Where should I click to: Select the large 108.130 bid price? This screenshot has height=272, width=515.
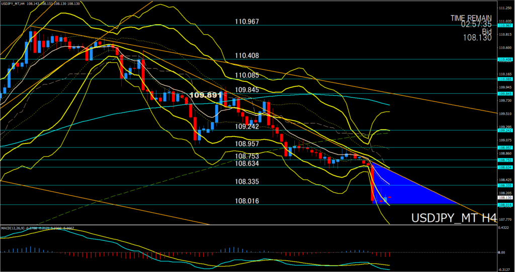[478, 38]
